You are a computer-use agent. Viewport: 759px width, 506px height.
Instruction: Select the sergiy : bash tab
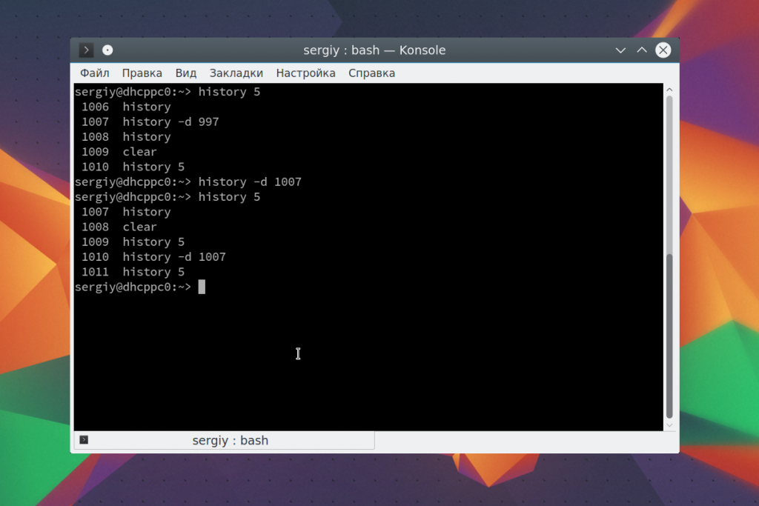(230, 441)
